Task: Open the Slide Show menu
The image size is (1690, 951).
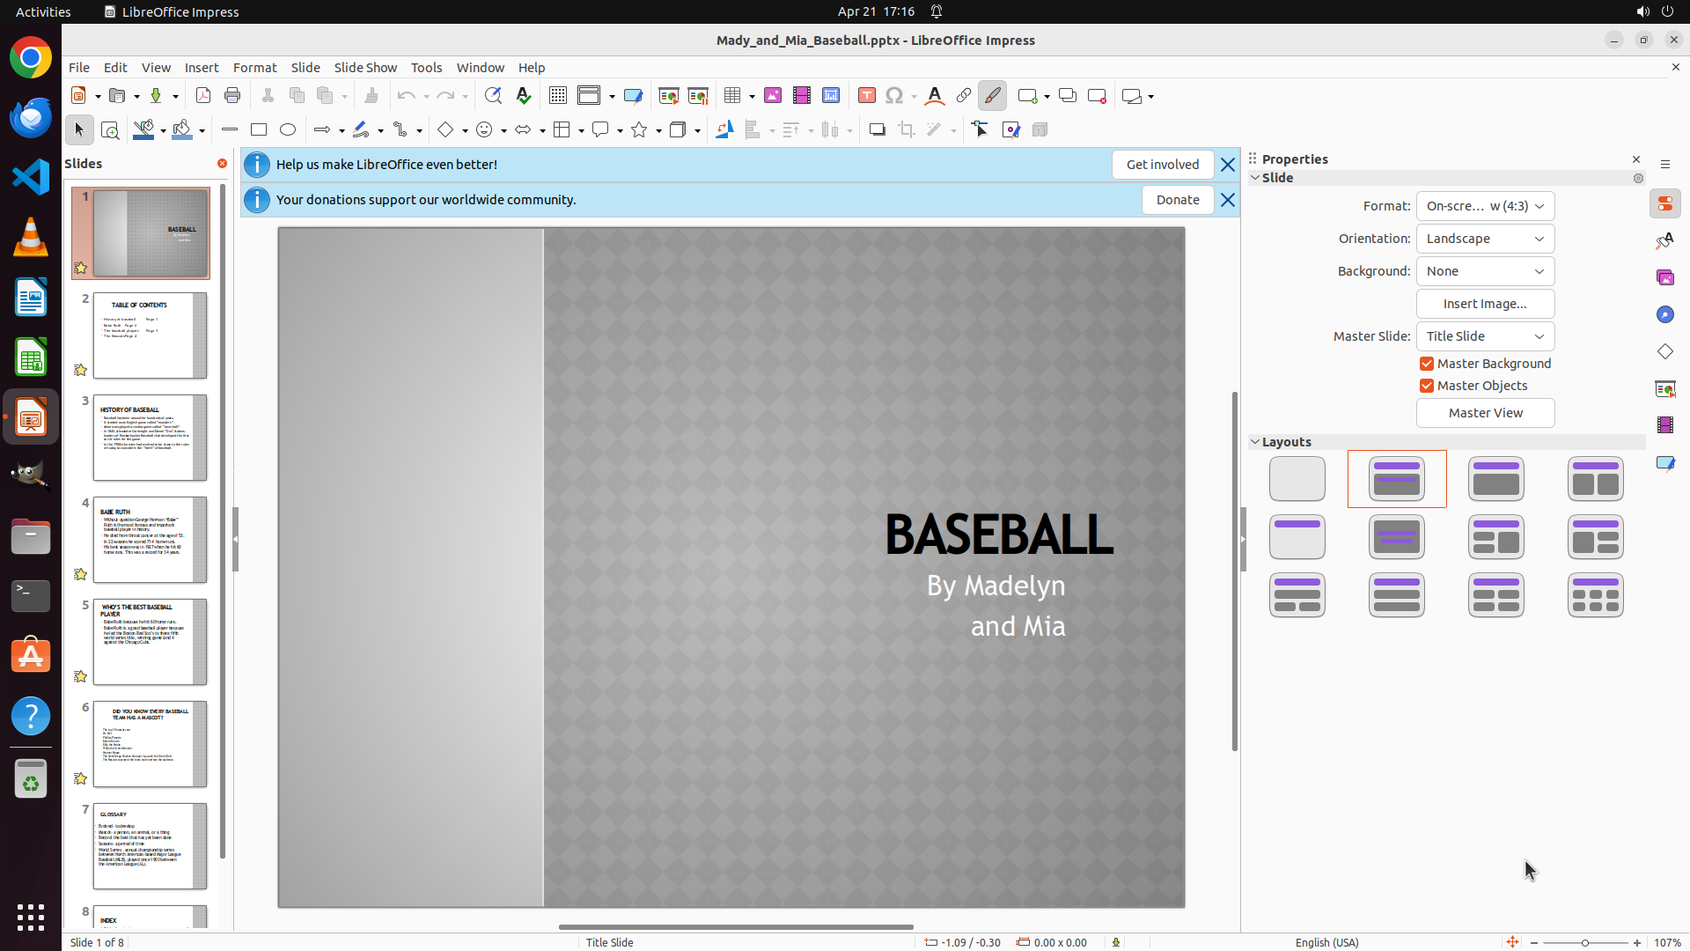Action: (x=365, y=68)
